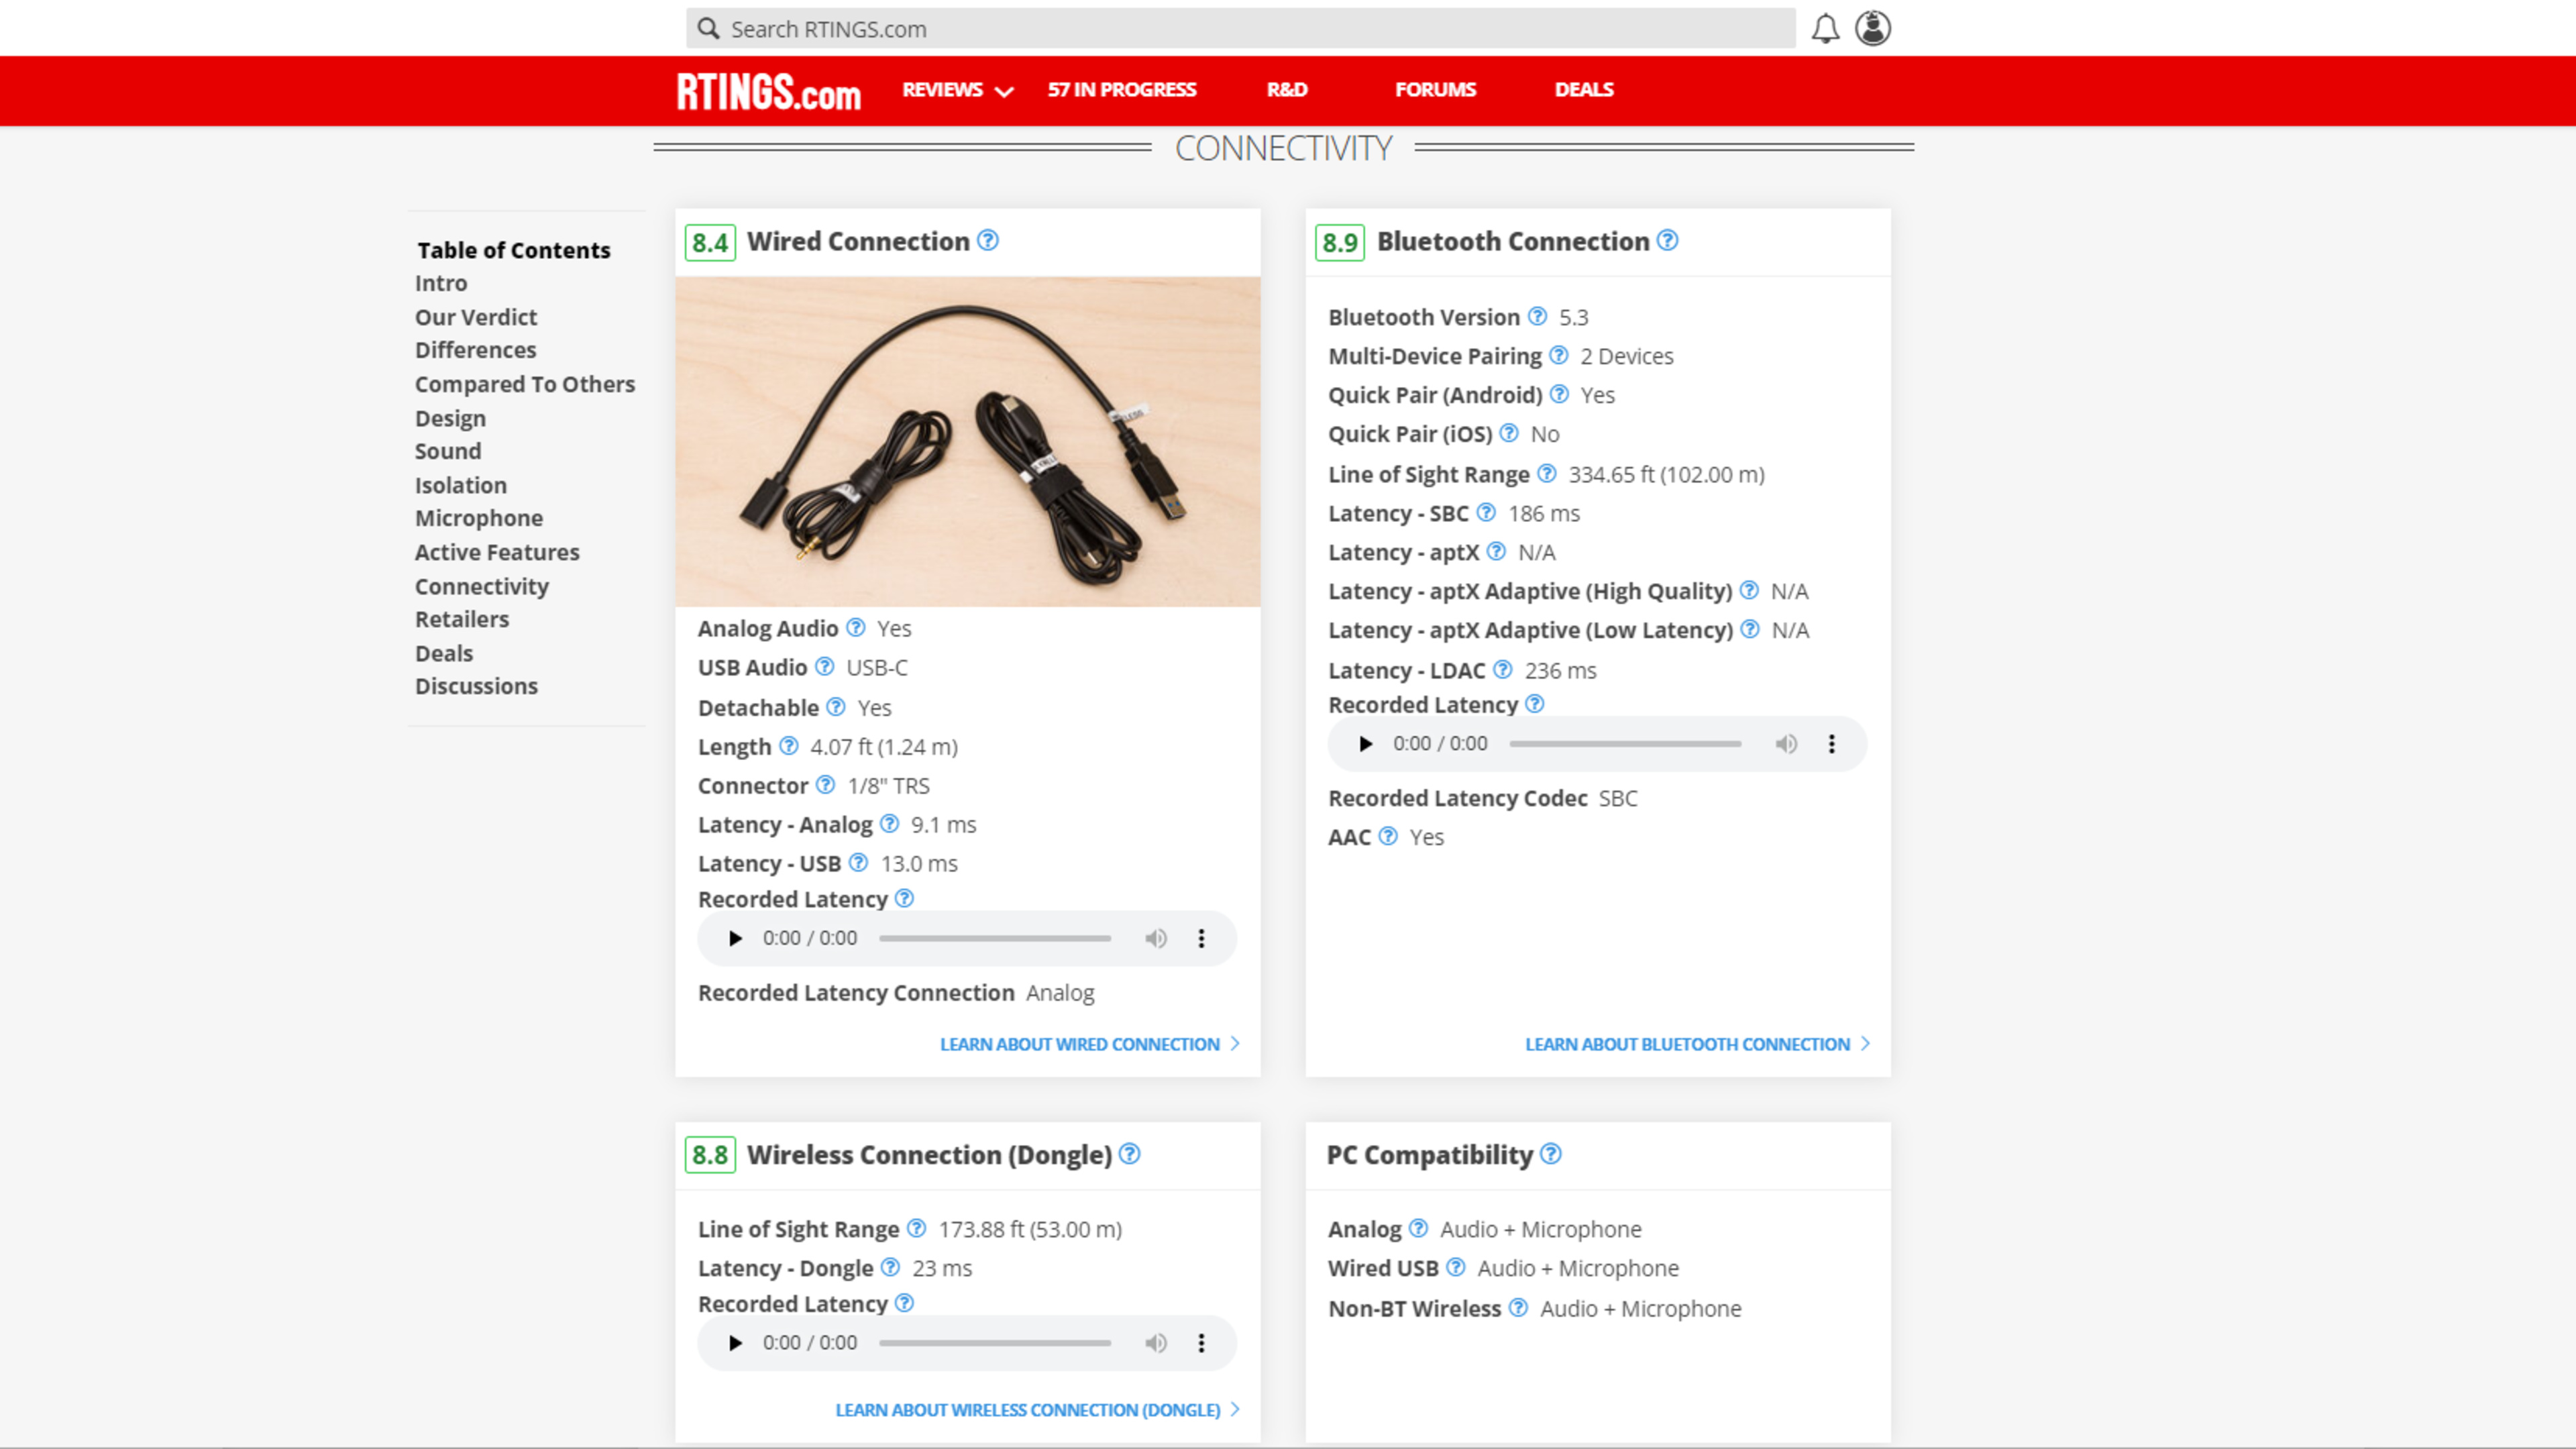This screenshot has width=2576, height=1449.
Task: Click the Search RTINGS.com input field
Action: 1240,29
